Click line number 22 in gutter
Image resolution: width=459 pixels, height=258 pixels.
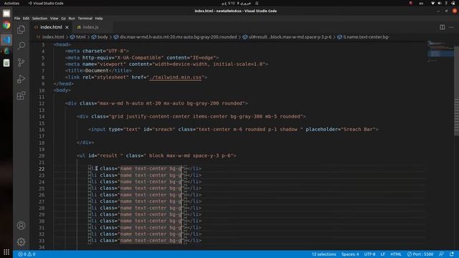coord(42,169)
